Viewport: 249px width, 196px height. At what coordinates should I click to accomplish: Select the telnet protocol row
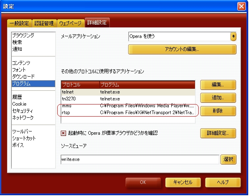(128, 92)
